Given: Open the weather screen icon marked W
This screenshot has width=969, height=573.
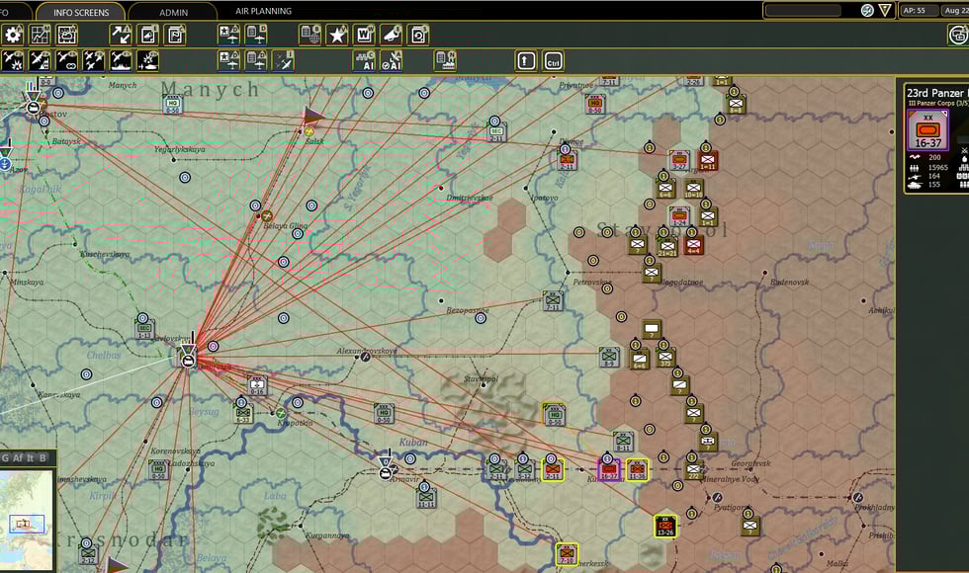Looking at the screenshot, I should click(x=67, y=35).
